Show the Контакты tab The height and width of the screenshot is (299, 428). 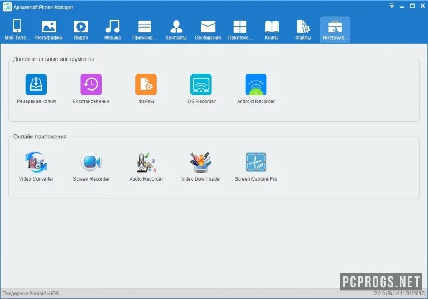click(x=176, y=30)
